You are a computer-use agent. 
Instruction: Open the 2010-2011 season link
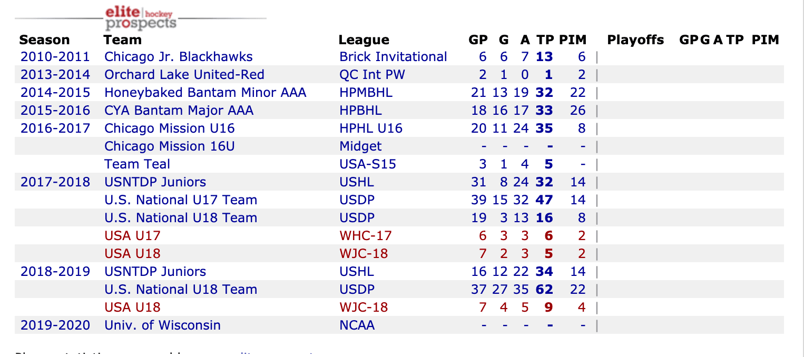55,57
